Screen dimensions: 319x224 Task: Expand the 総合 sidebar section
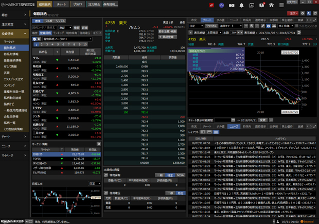click(14, 15)
